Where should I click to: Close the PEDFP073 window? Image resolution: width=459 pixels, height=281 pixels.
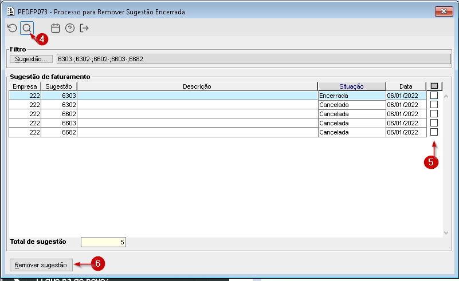pos(444,11)
